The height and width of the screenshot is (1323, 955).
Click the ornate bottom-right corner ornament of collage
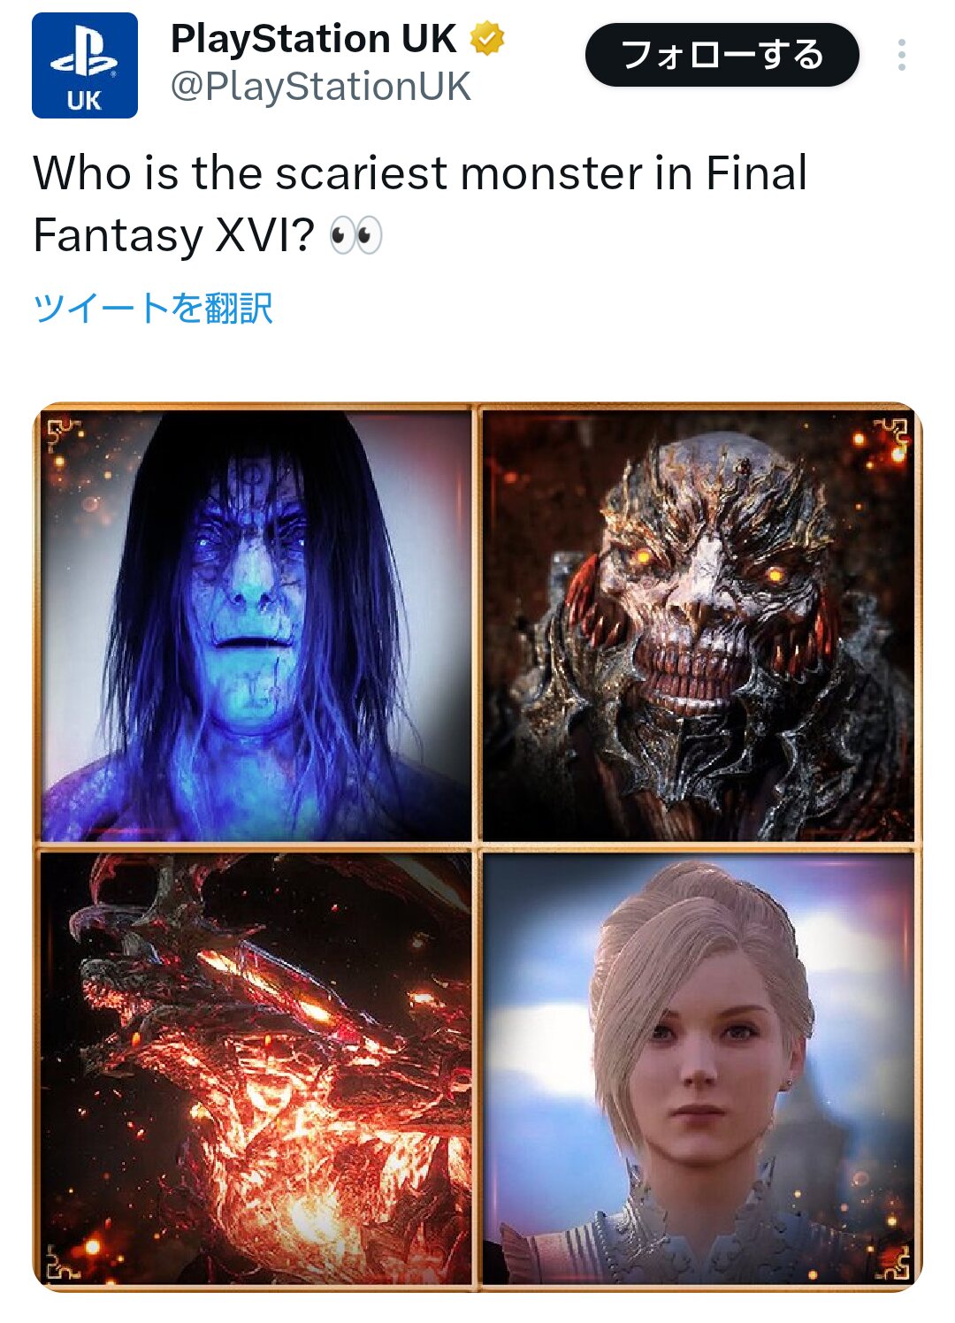pyautogui.click(x=891, y=1262)
